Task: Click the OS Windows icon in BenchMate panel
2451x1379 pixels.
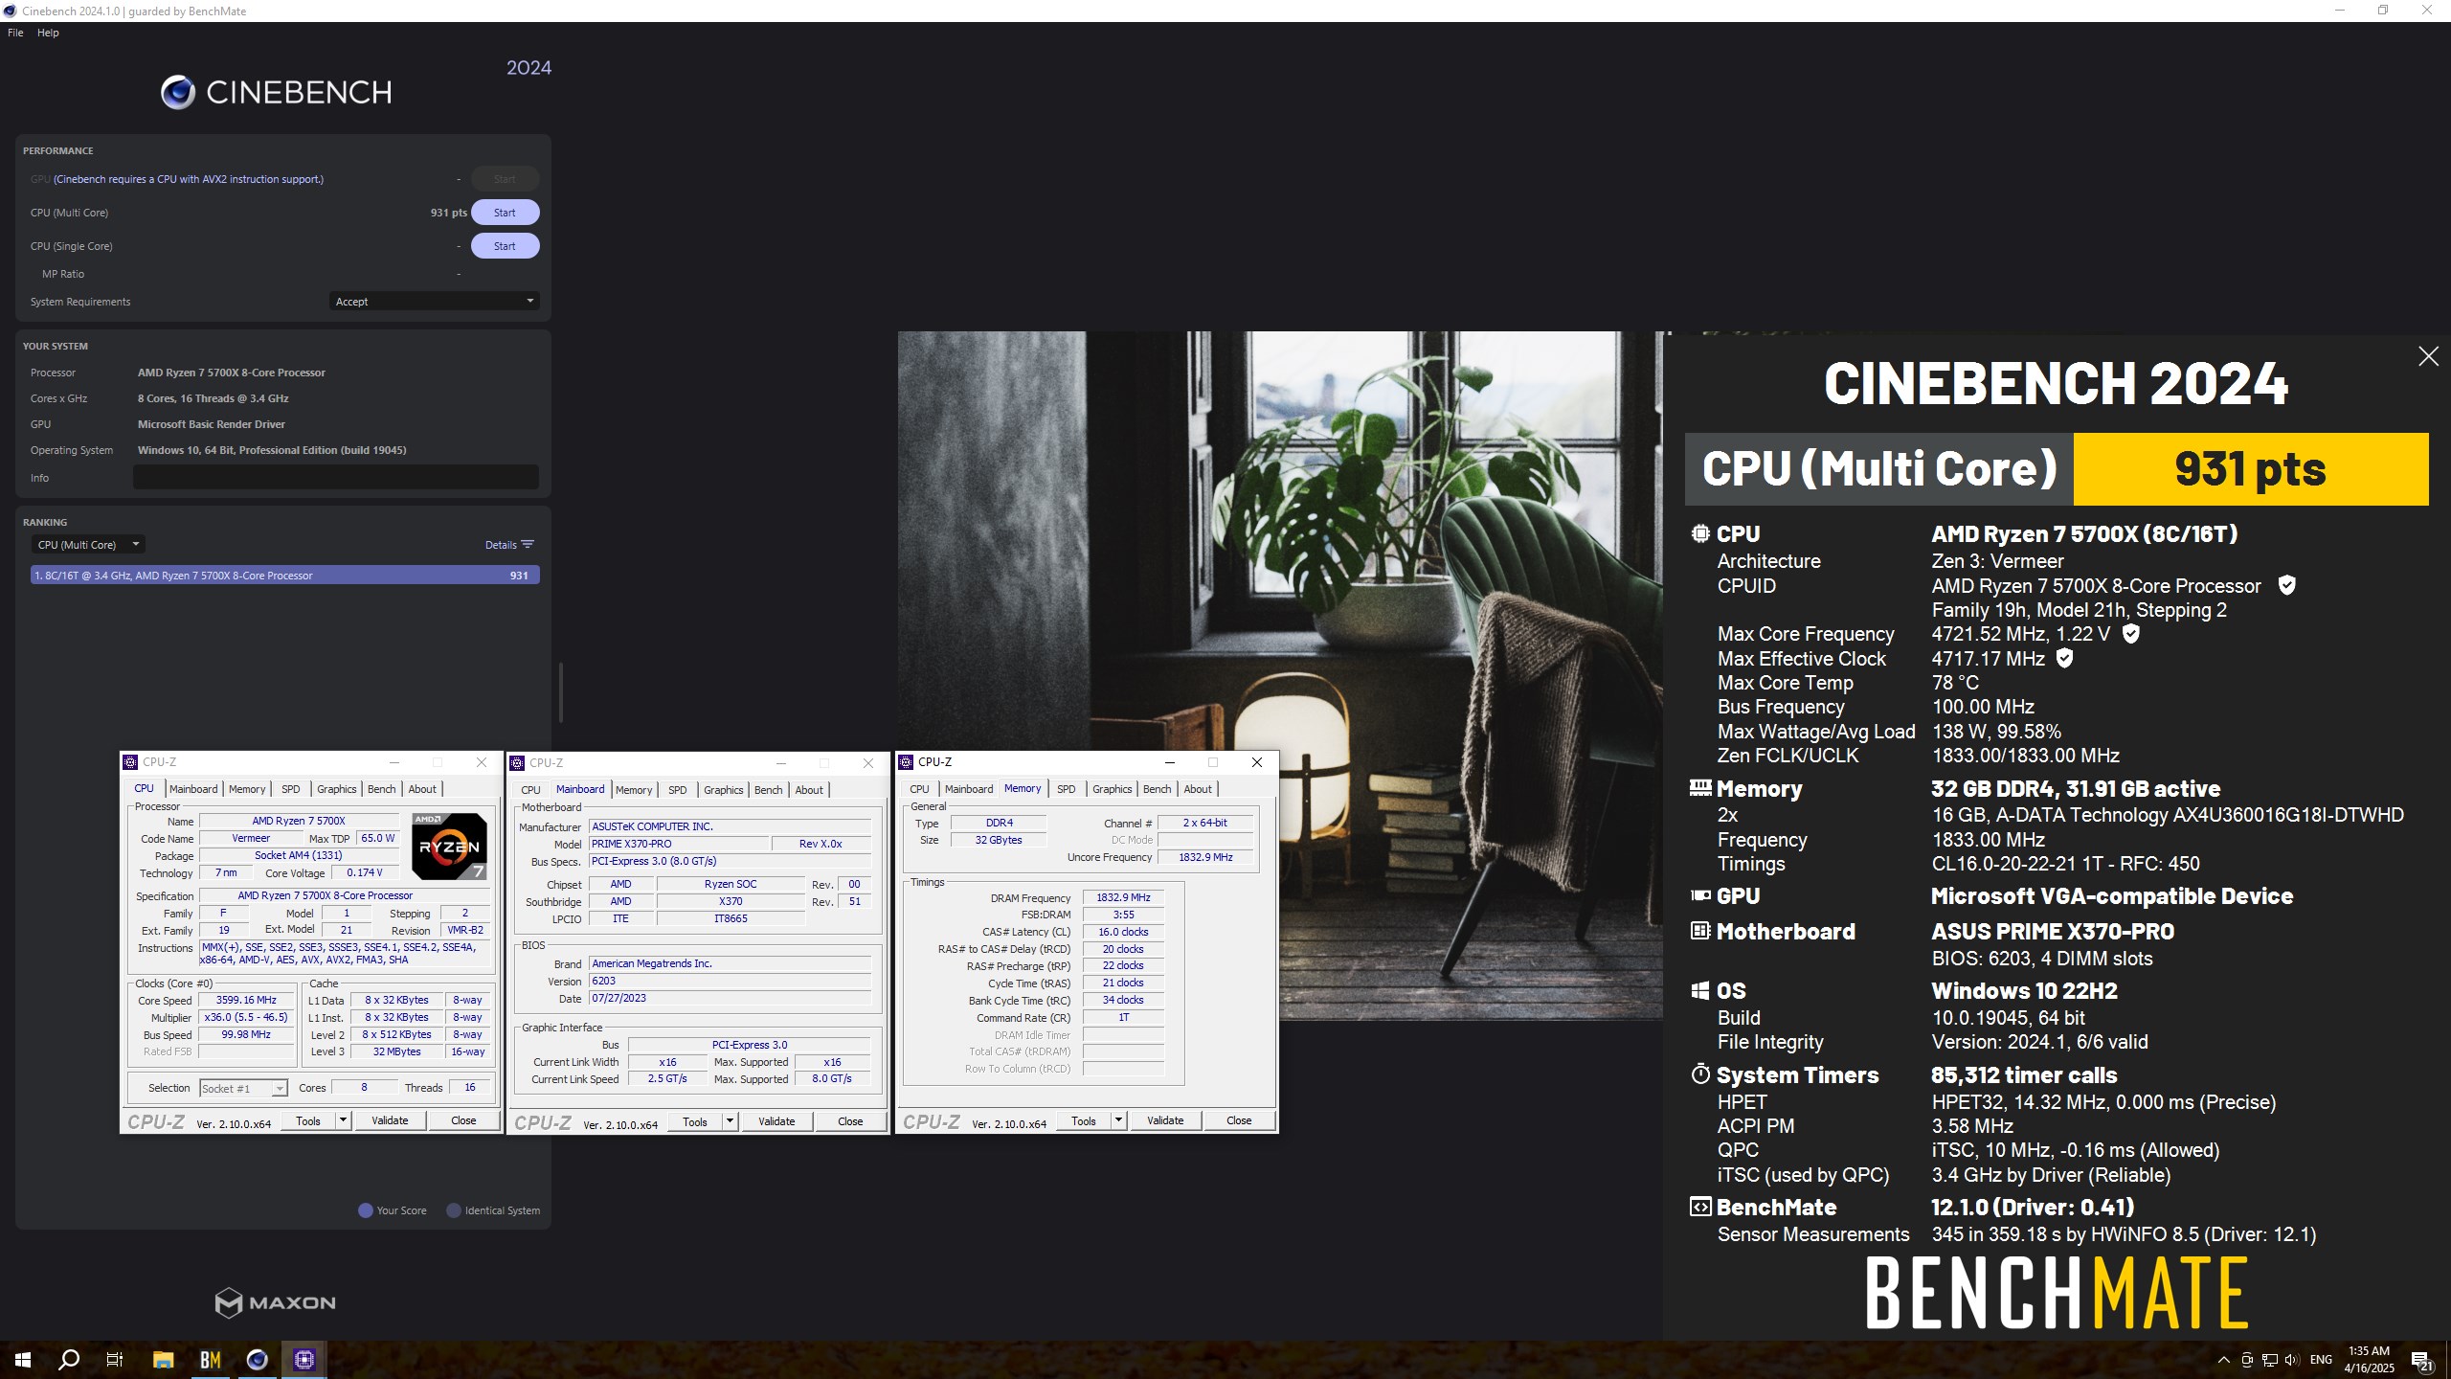Action: point(1700,990)
